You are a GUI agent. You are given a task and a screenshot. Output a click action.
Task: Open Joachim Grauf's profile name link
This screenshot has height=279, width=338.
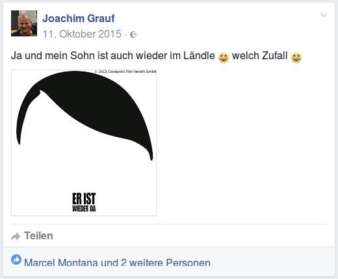[x=79, y=18]
